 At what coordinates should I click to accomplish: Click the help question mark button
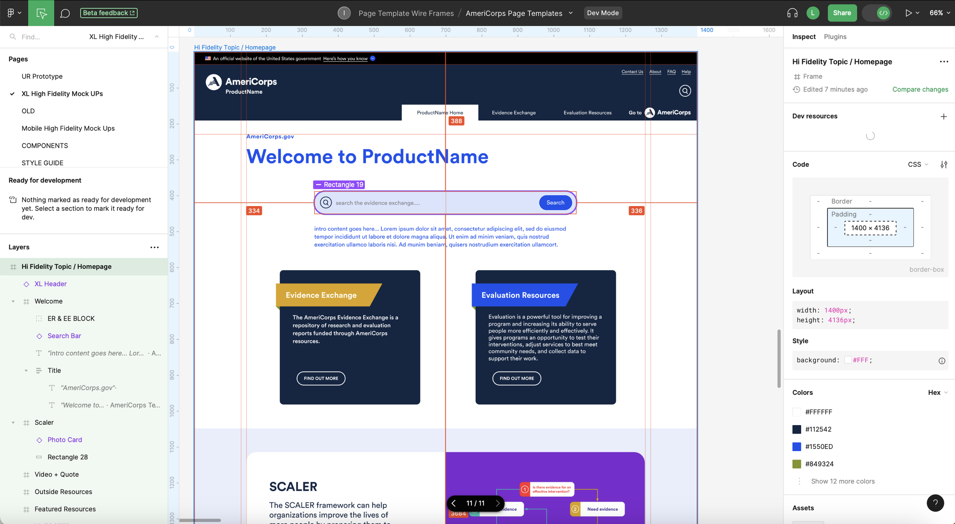pyautogui.click(x=935, y=503)
